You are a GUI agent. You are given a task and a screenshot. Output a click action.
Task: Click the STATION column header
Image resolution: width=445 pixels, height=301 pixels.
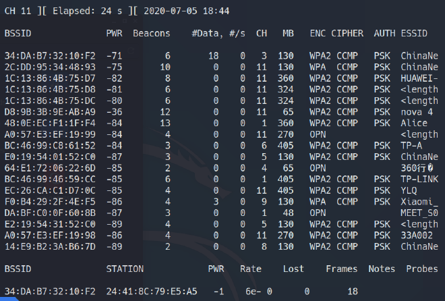[125, 269]
